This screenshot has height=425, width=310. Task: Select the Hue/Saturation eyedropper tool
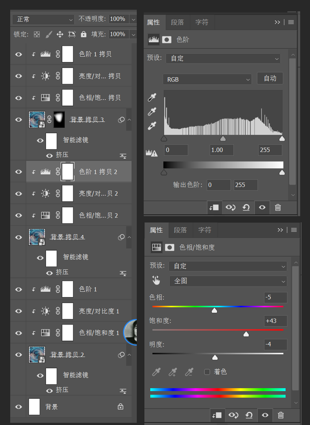click(x=156, y=372)
